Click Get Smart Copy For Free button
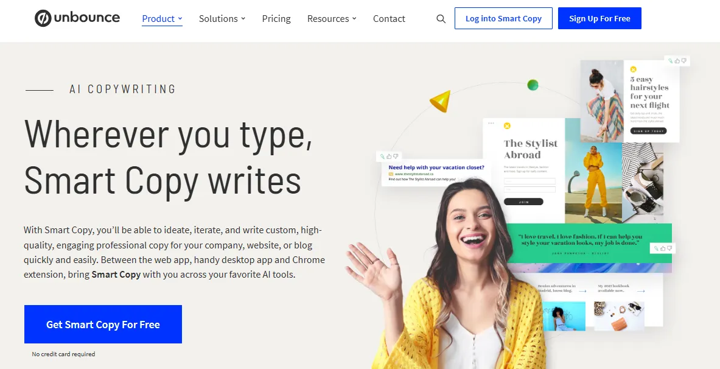 click(103, 324)
